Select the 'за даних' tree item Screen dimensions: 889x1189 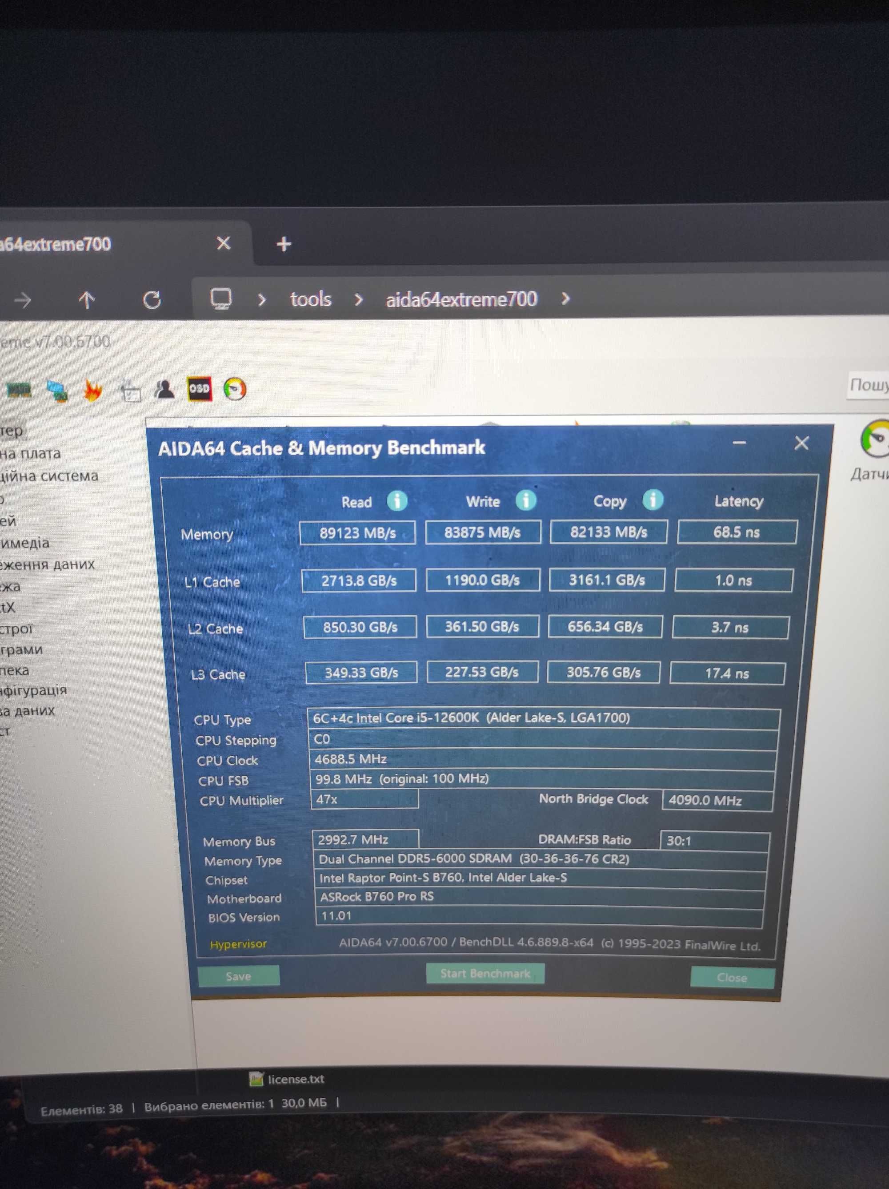tap(28, 711)
